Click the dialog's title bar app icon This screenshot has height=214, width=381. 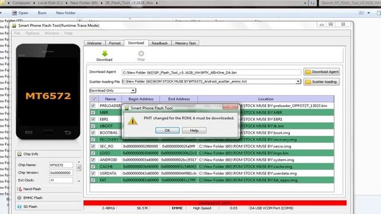pyautogui.click(x=127, y=108)
